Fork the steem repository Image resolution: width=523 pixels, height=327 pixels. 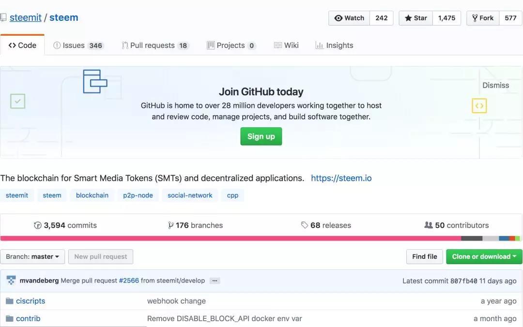pos(483,18)
